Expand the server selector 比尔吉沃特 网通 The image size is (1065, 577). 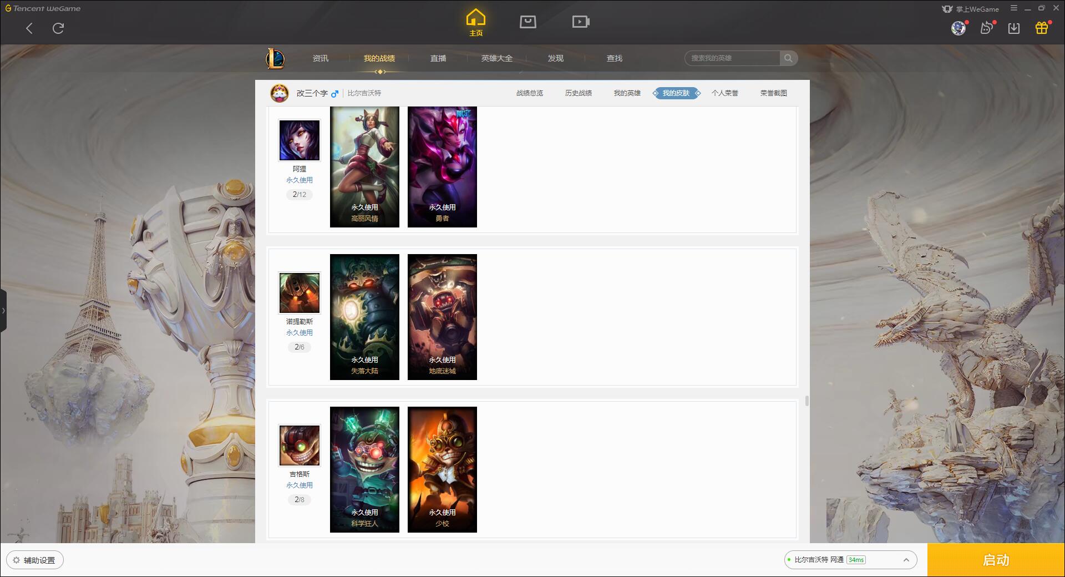coord(850,560)
